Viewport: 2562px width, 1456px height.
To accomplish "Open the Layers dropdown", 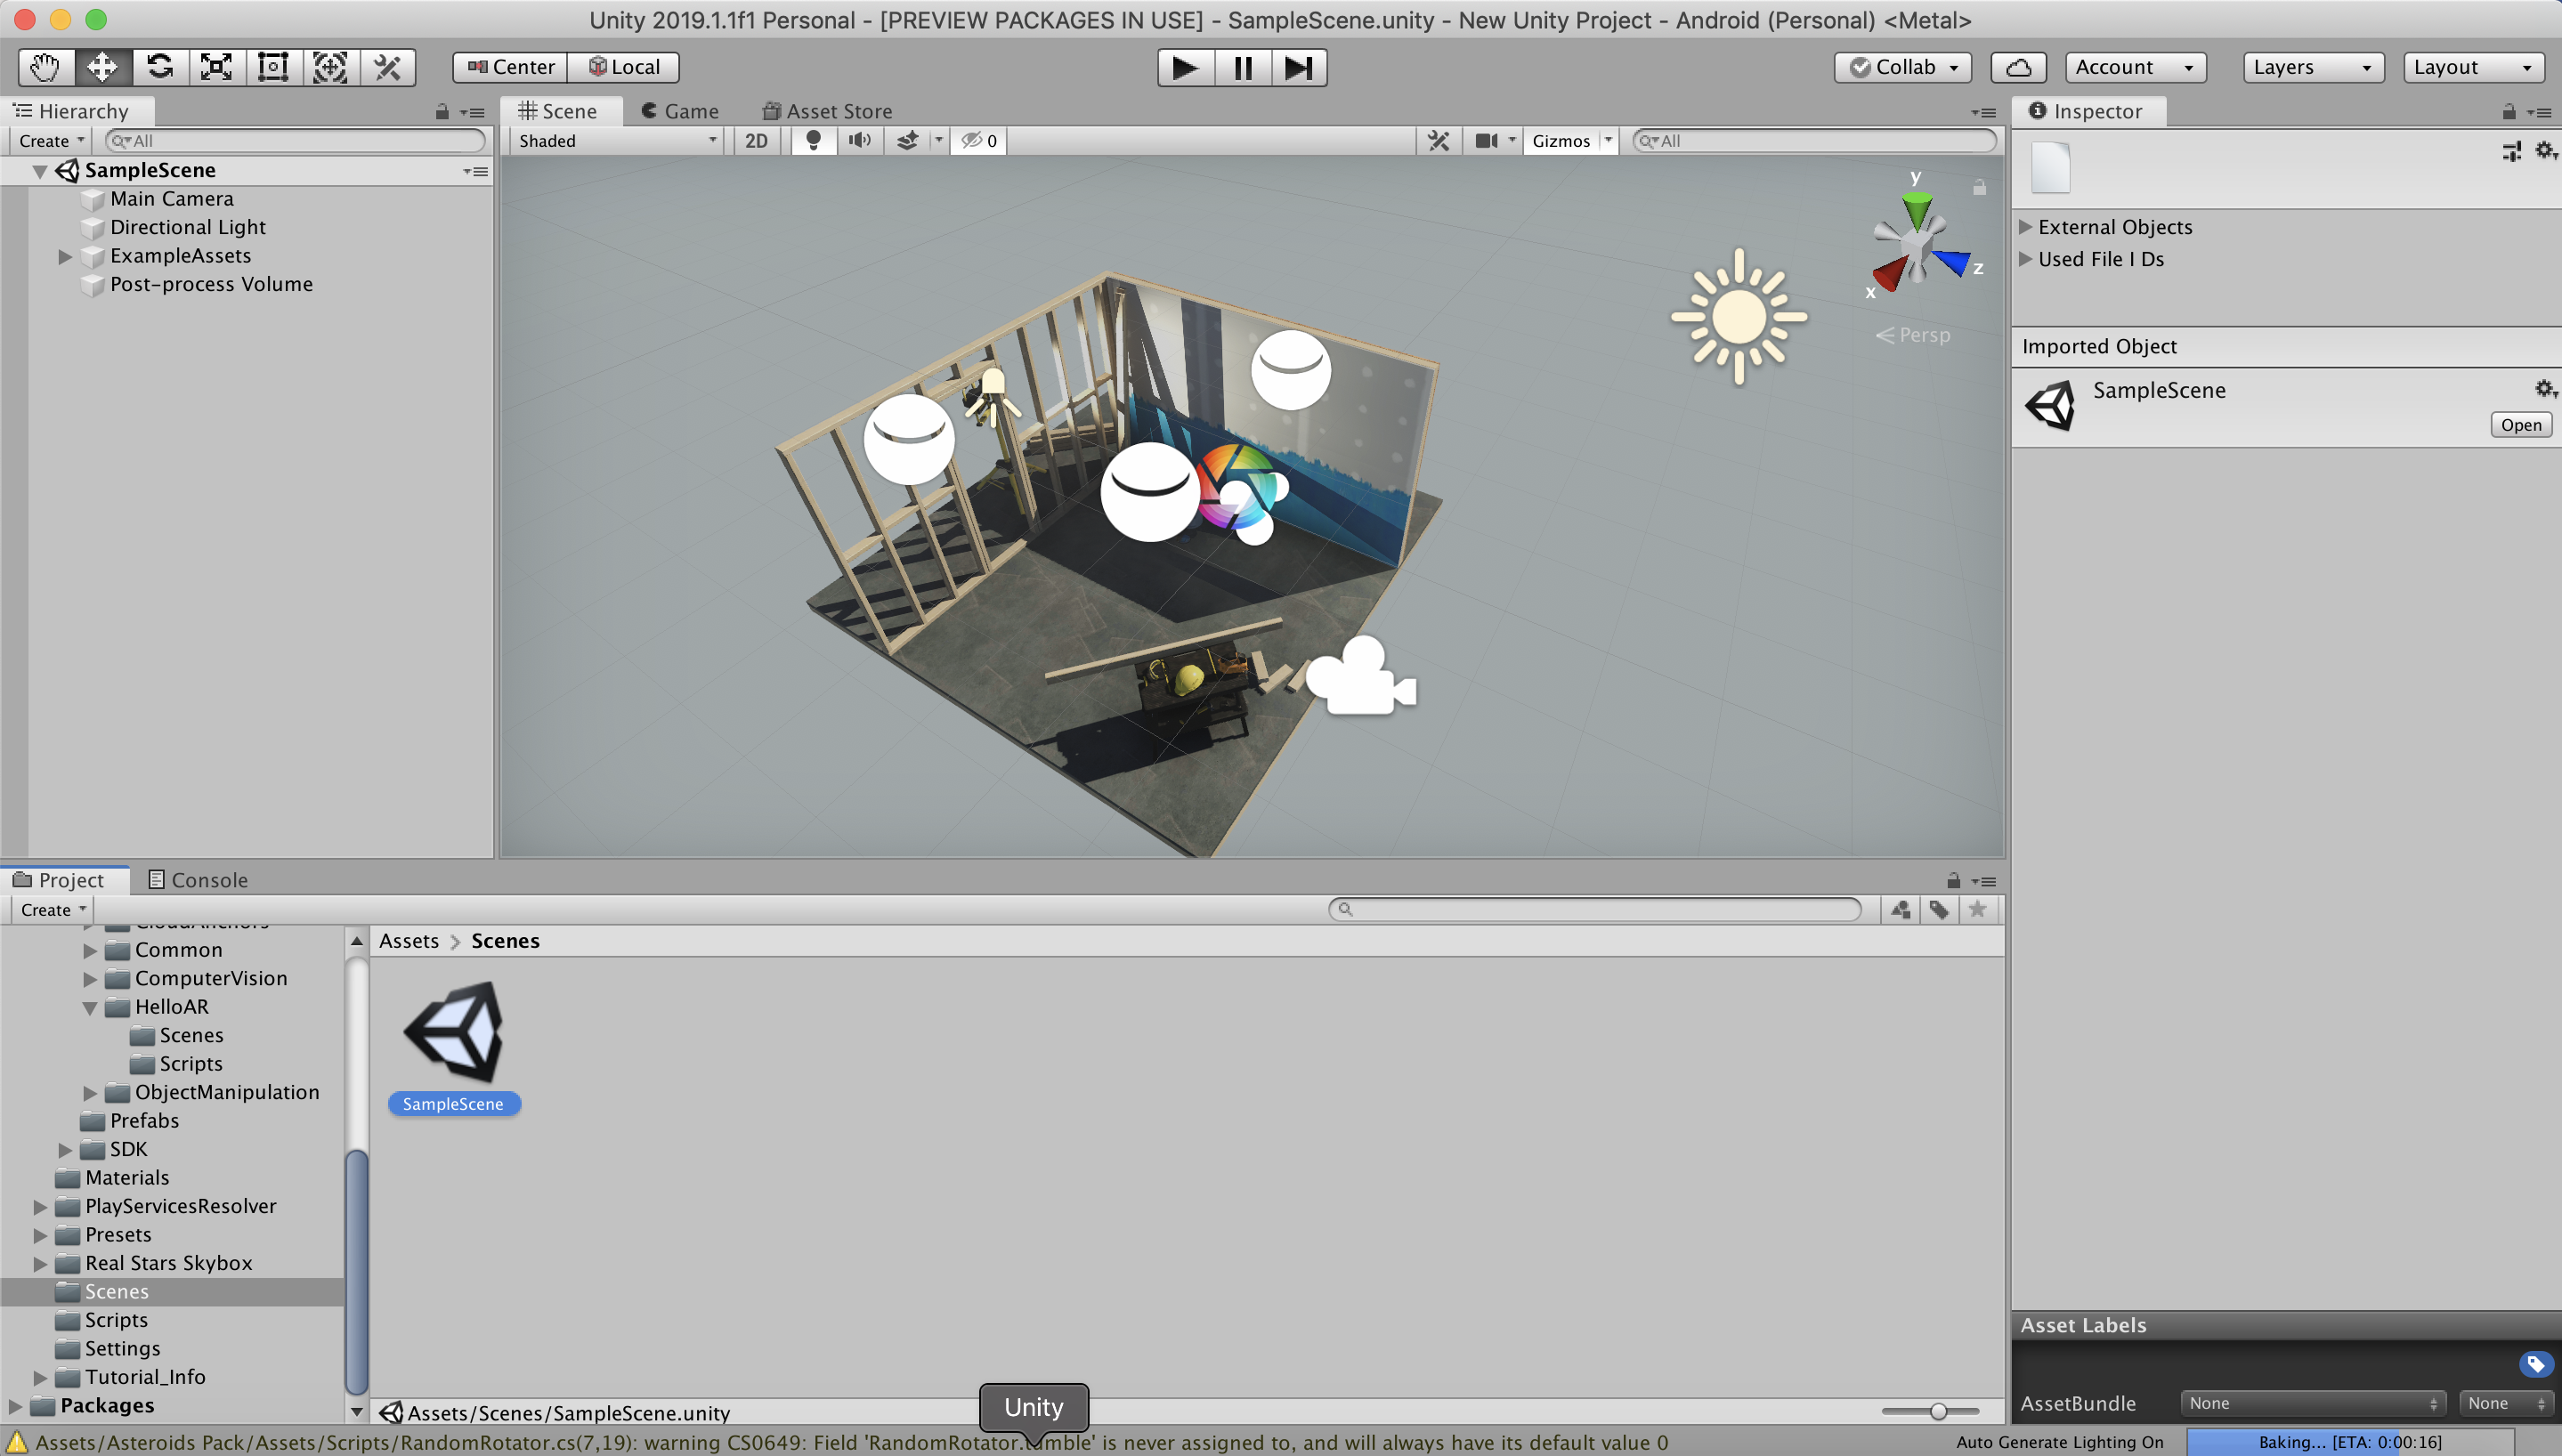I will point(2312,67).
